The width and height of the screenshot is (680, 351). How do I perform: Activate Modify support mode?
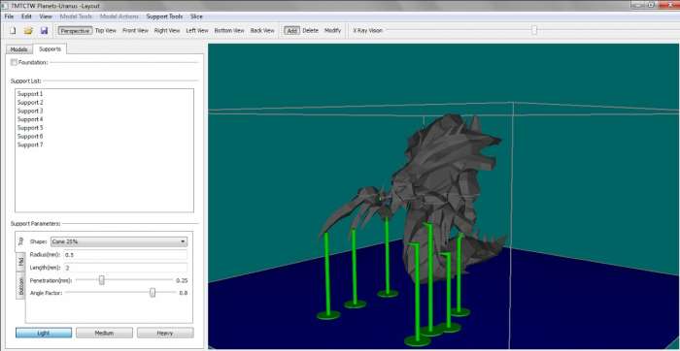(x=332, y=31)
